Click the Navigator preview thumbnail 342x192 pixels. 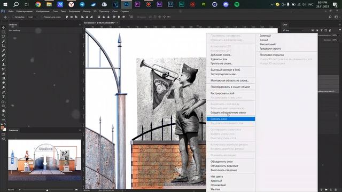(44, 160)
